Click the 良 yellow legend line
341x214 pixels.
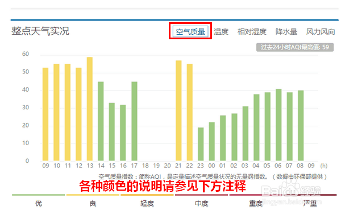click(93, 195)
